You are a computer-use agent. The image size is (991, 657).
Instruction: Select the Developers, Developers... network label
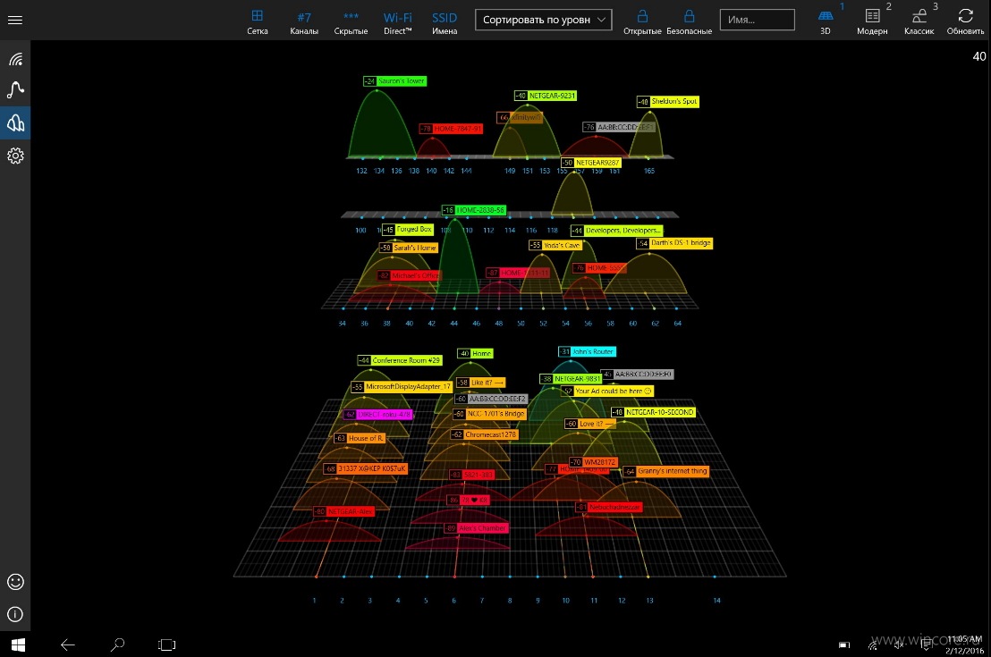pyautogui.click(x=616, y=231)
